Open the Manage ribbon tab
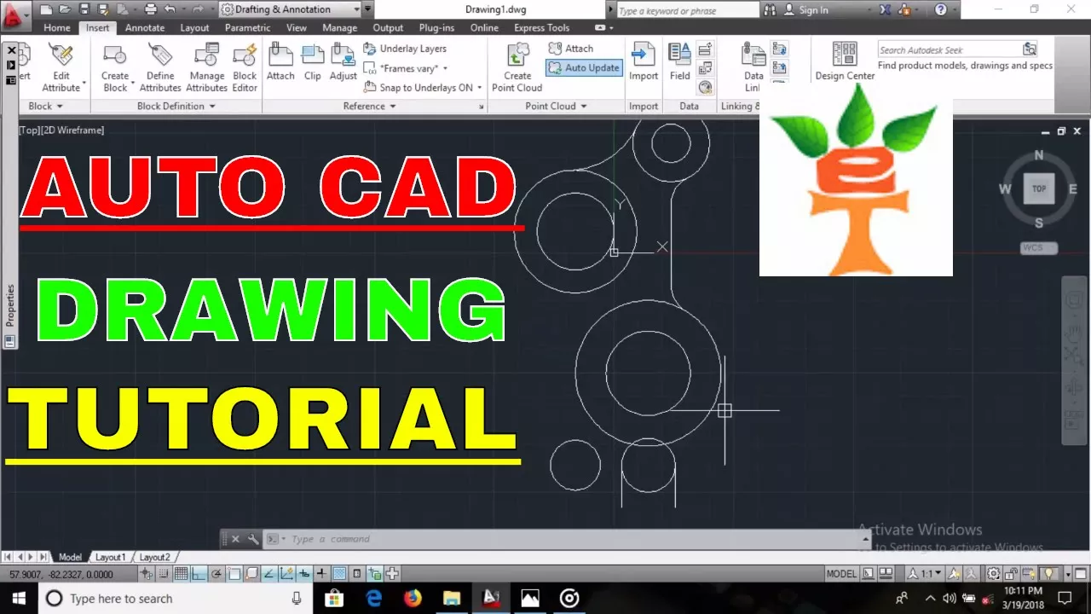The width and height of the screenshot is (1091, 614). [340, 27]
